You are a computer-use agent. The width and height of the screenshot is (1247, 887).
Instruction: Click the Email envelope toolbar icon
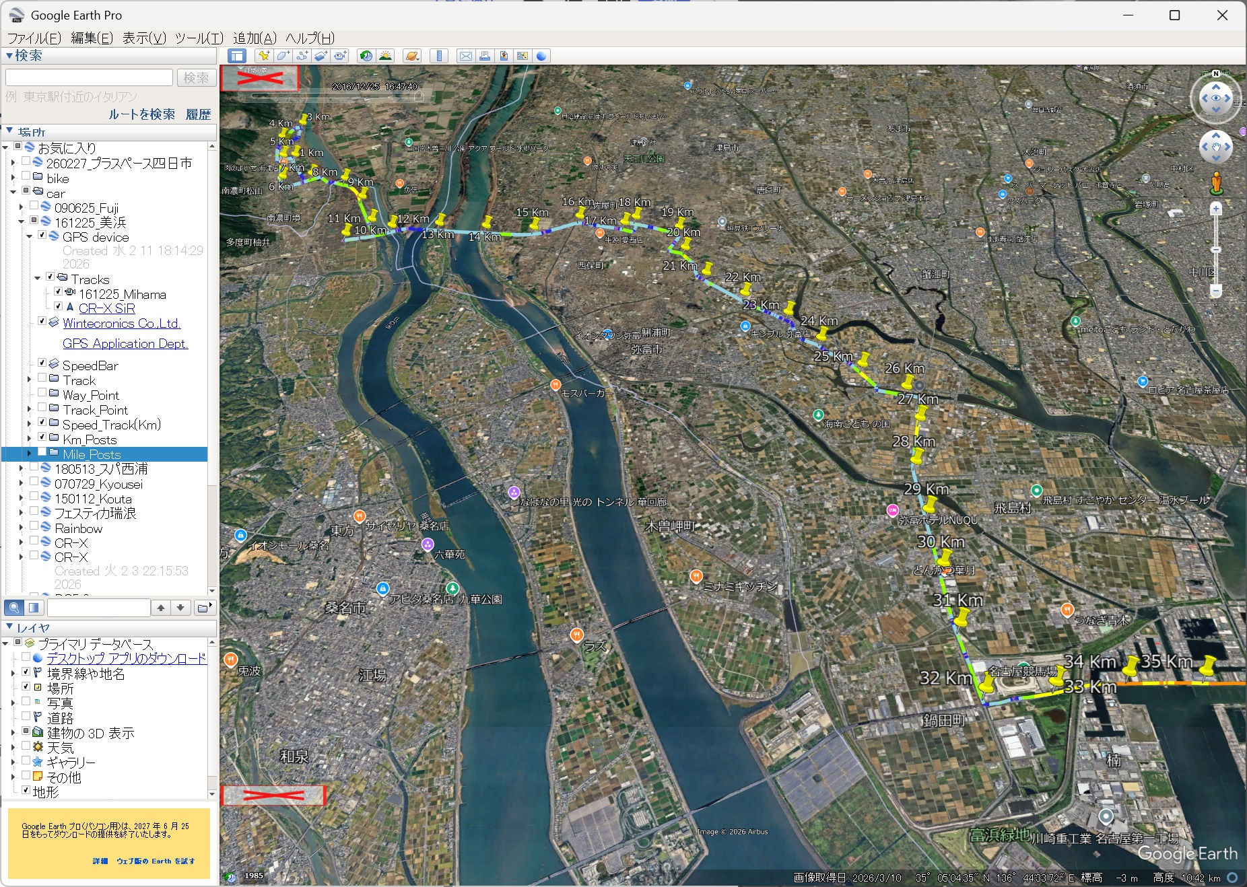(x=465, y=56)
